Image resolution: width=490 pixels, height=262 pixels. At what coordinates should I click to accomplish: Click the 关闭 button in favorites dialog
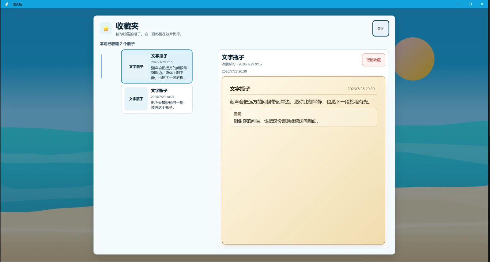381,28
